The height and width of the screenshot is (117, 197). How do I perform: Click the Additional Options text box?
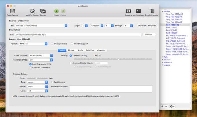[x=111, y=89]
